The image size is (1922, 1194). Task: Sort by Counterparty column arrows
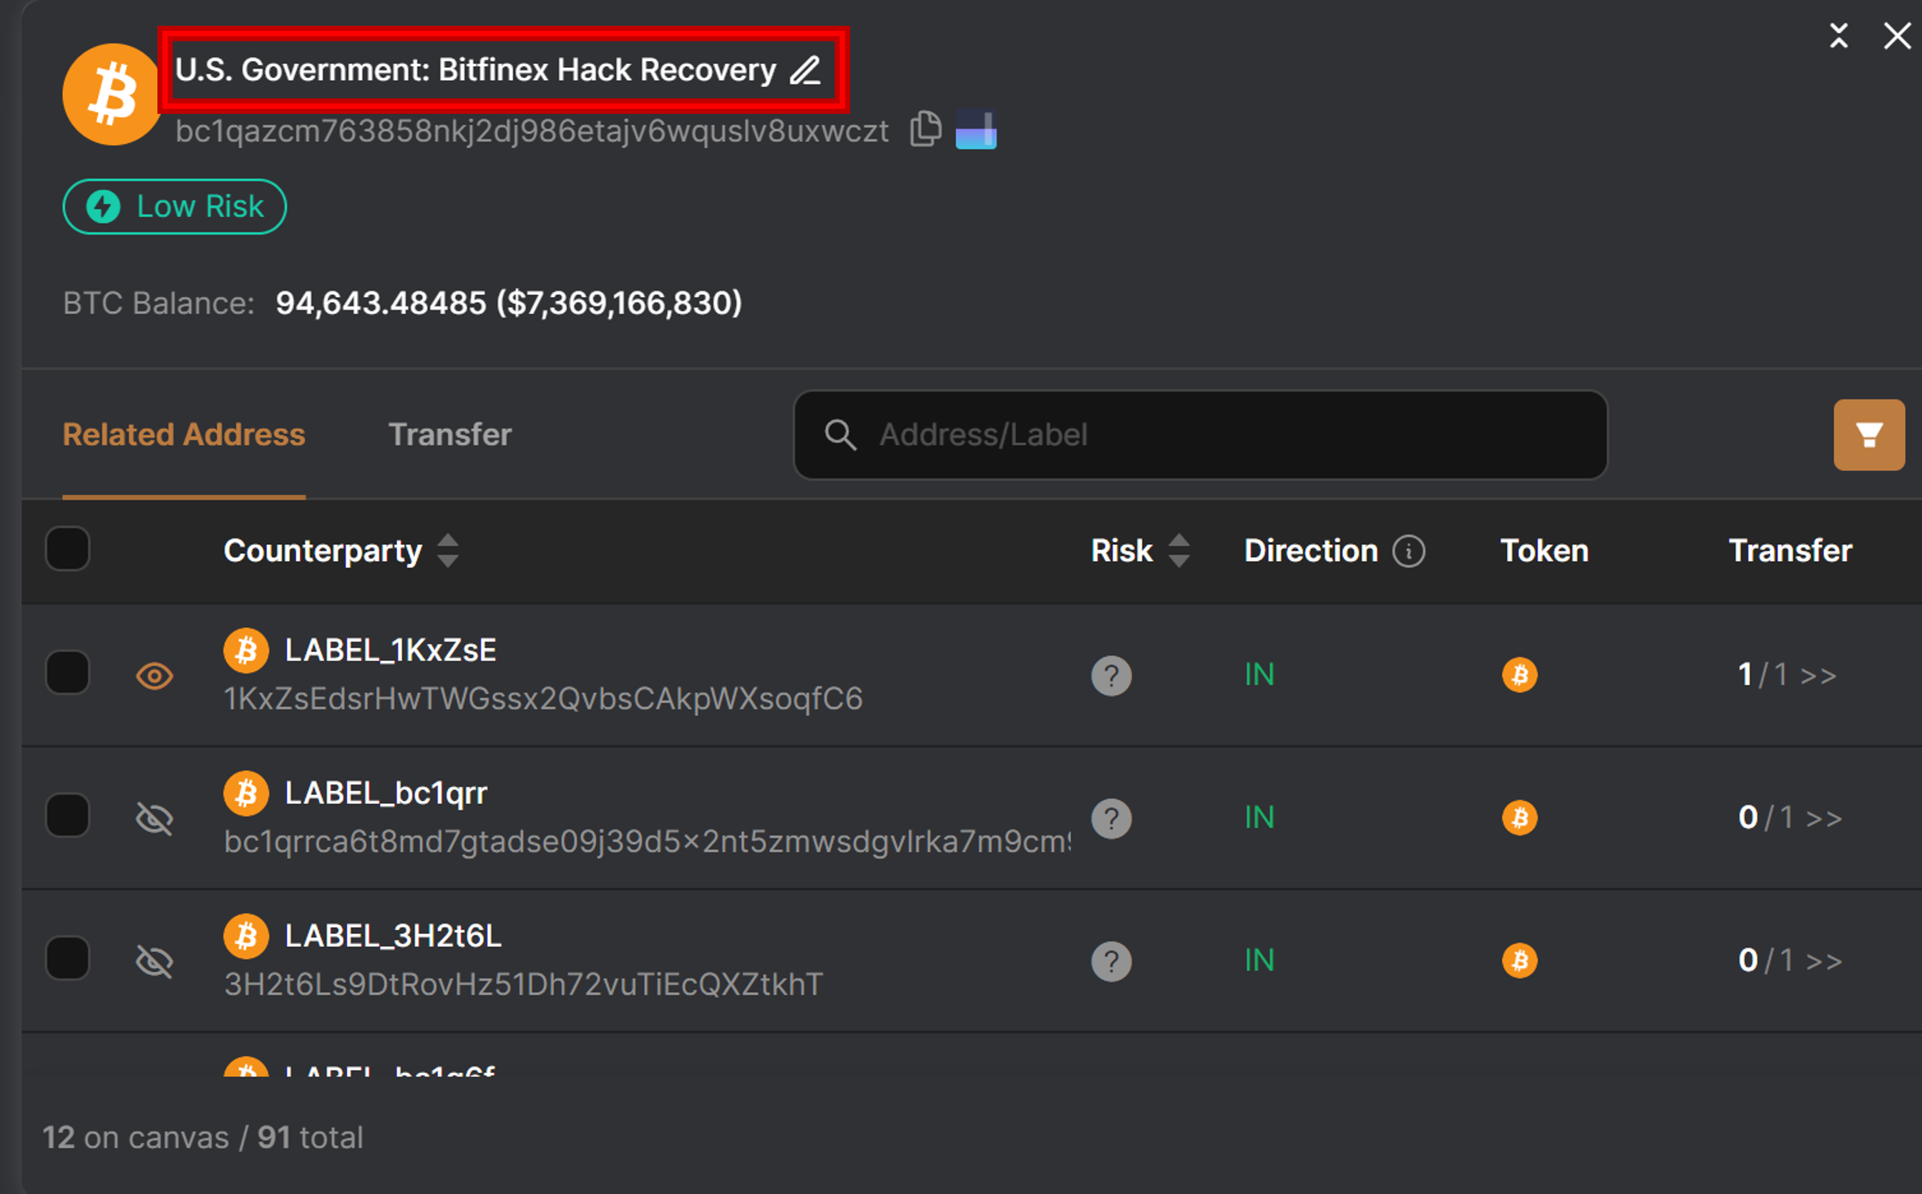[x=449, y=550]
